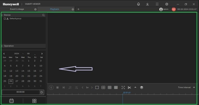This screenshot has height=105, width=199.
Task: Select August 13 in calendar
Action: pos(17,71)
